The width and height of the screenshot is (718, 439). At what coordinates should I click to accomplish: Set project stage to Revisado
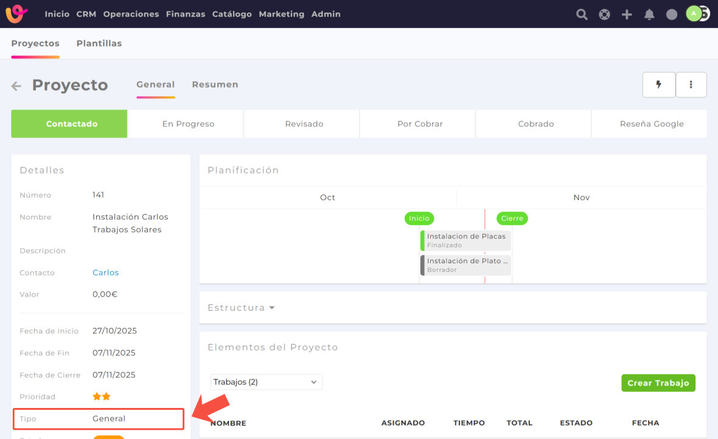click(304, 124)
